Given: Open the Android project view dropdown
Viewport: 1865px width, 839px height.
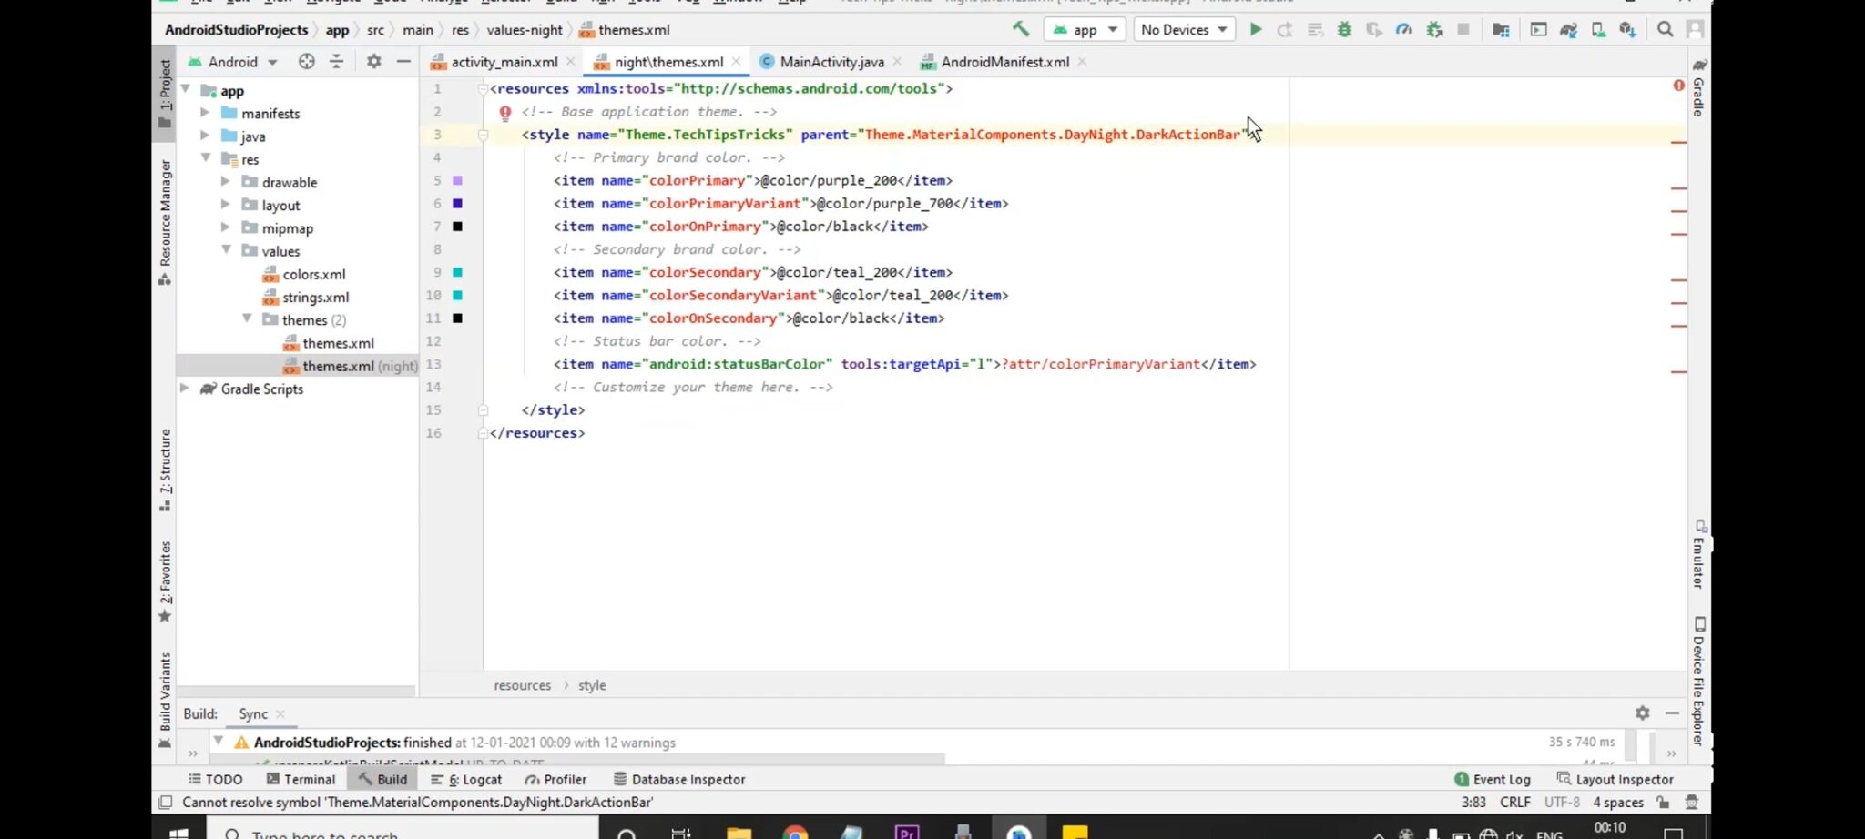Looking at the screenshot, I should (x=233, y=62).
